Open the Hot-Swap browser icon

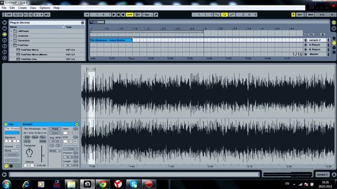point(4,58)
